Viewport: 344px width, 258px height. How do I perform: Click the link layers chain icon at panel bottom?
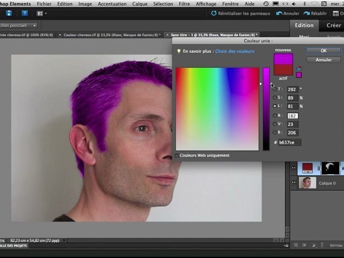click(x=322, y=245)
